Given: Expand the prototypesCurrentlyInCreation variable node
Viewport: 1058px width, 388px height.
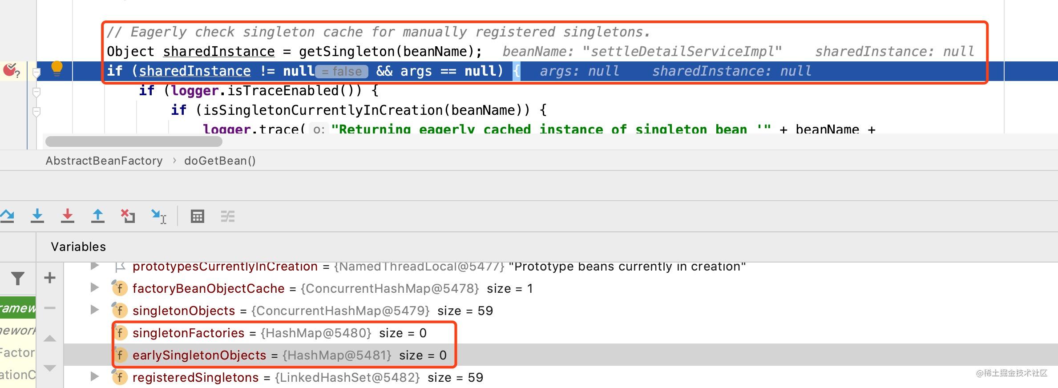Looking at the screenshot, I should [x=94, y=266].
